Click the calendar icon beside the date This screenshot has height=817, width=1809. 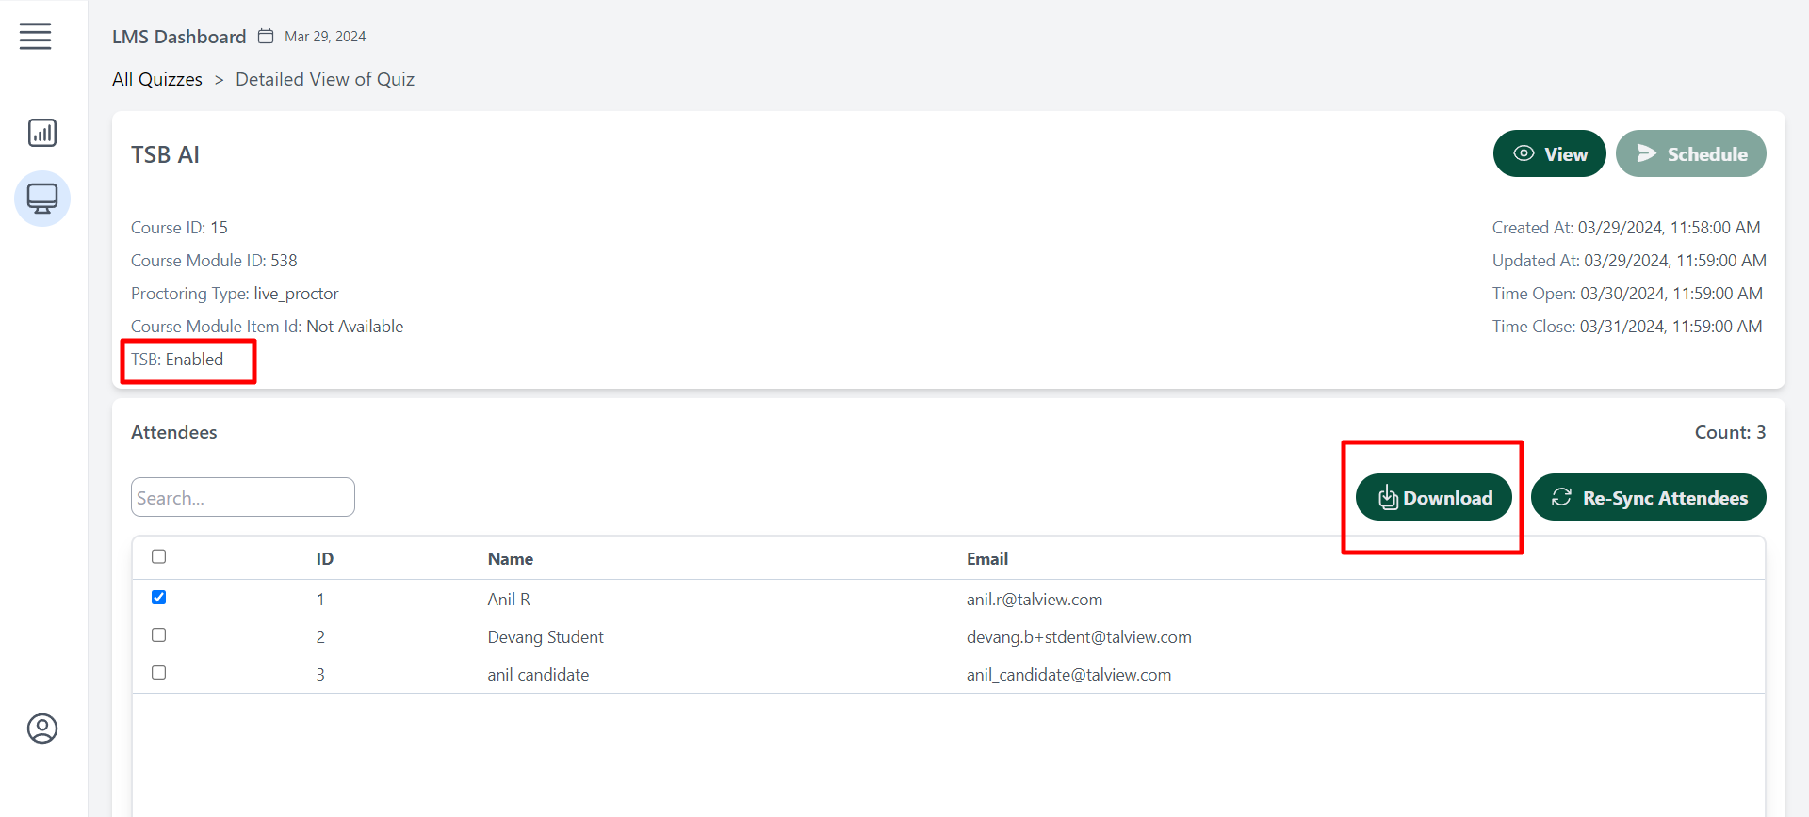pos(266,36)
